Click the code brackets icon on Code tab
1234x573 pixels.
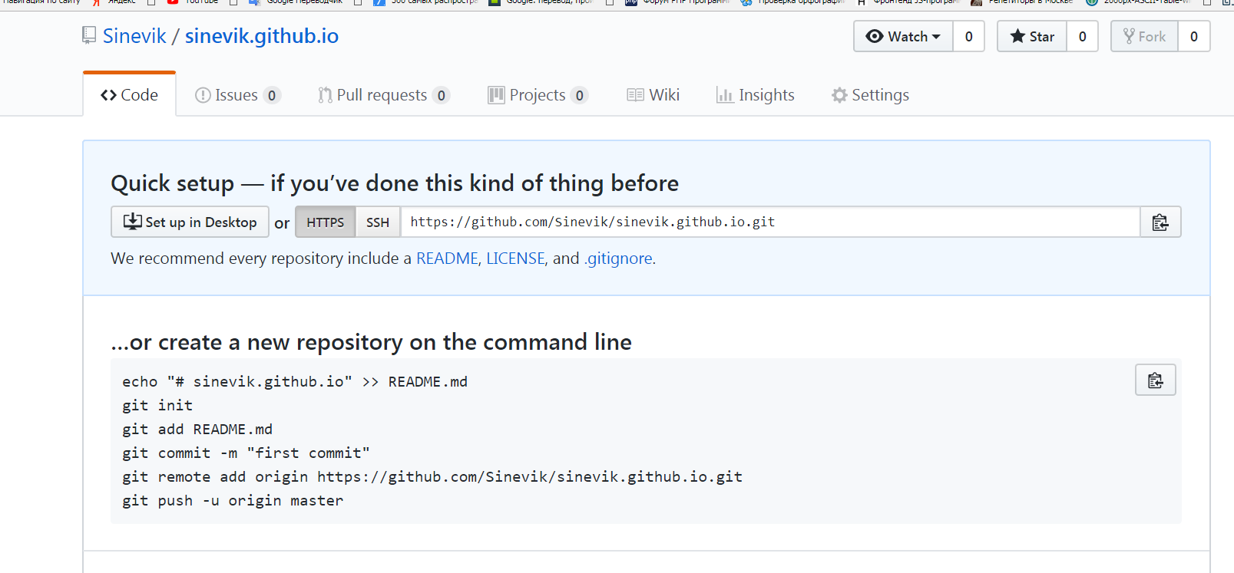tap(108, 95)
